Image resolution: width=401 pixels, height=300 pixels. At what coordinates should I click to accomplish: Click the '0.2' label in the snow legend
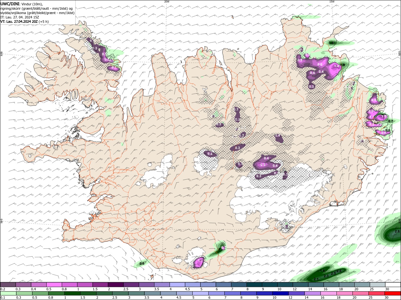[3, 289]
